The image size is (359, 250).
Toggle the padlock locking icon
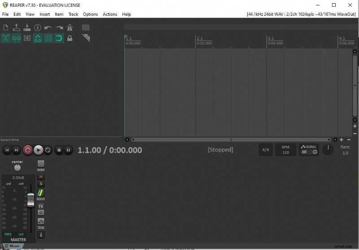coord(70,39)
